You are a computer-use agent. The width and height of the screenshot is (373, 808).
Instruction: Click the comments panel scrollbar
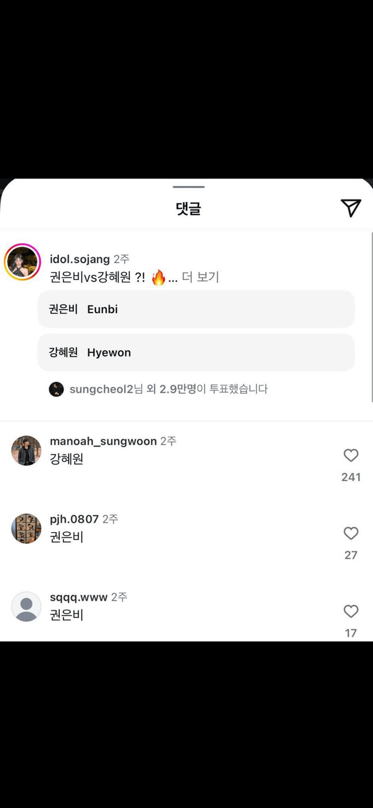click(371, 315)
